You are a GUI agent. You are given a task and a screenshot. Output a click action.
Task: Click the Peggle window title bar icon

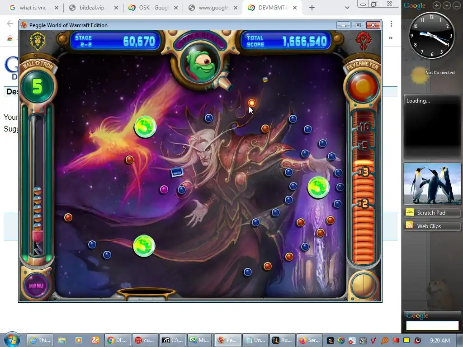tap(24, 25)
